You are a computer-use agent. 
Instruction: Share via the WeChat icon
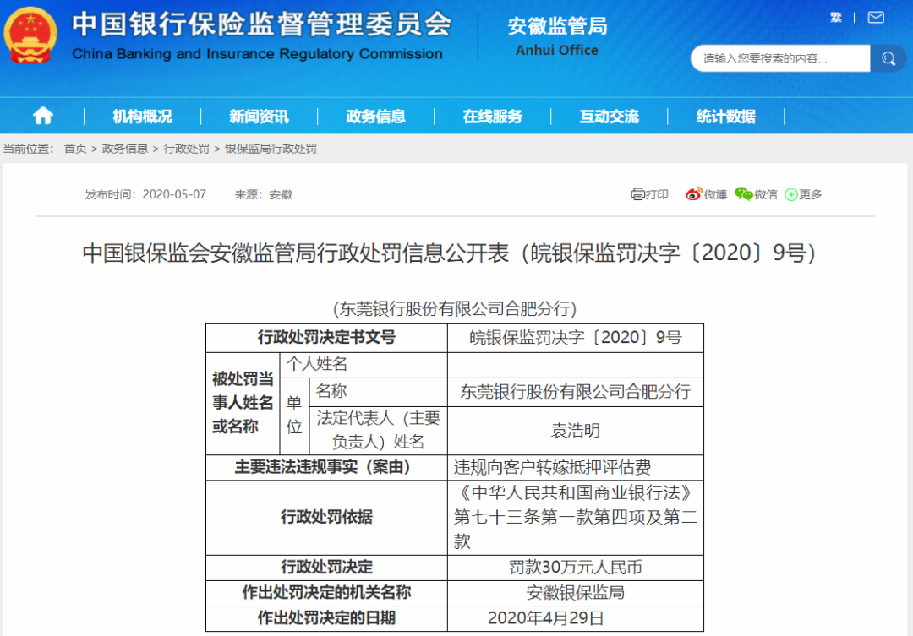tap(744, 194)
